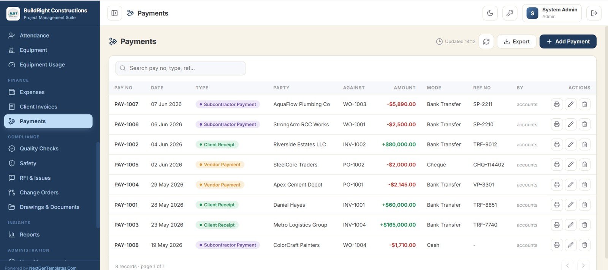Image resolution: width=608 pixels, height=270 pixels.
Task: Edit payment PAY-1001
Action: (x=571, y=205)
